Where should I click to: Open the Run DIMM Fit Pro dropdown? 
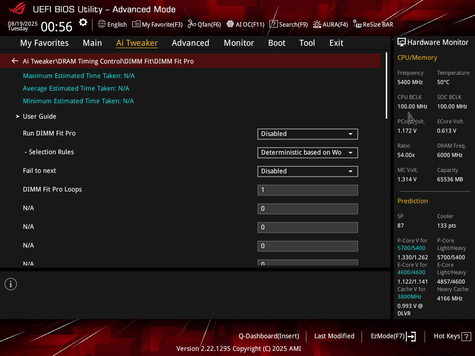[307, 134]
